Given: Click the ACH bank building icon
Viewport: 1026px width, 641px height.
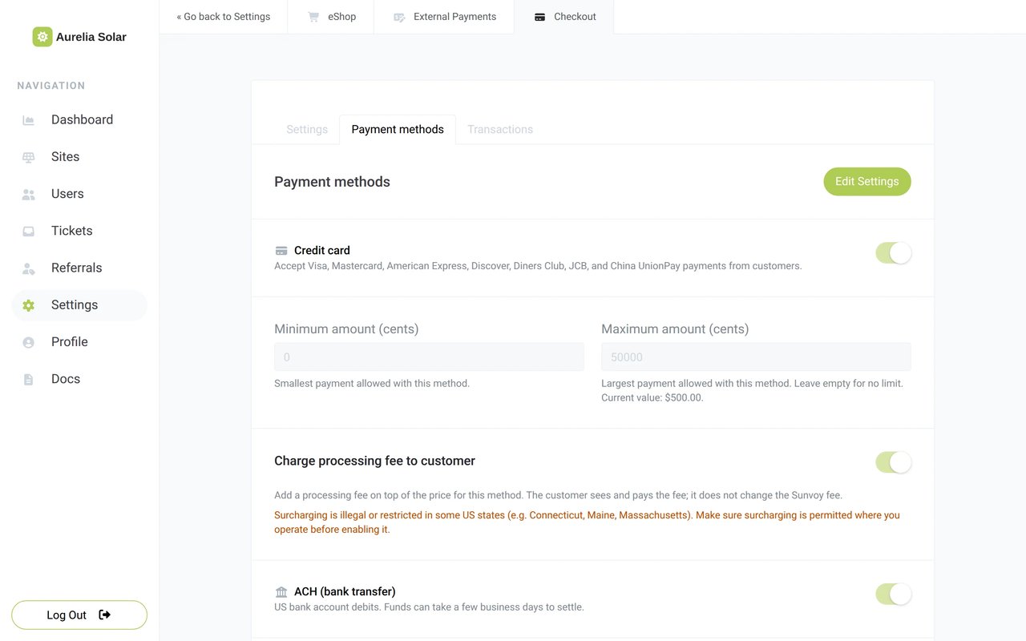Looking at the screenshot, I should click(x=281, y=592).
